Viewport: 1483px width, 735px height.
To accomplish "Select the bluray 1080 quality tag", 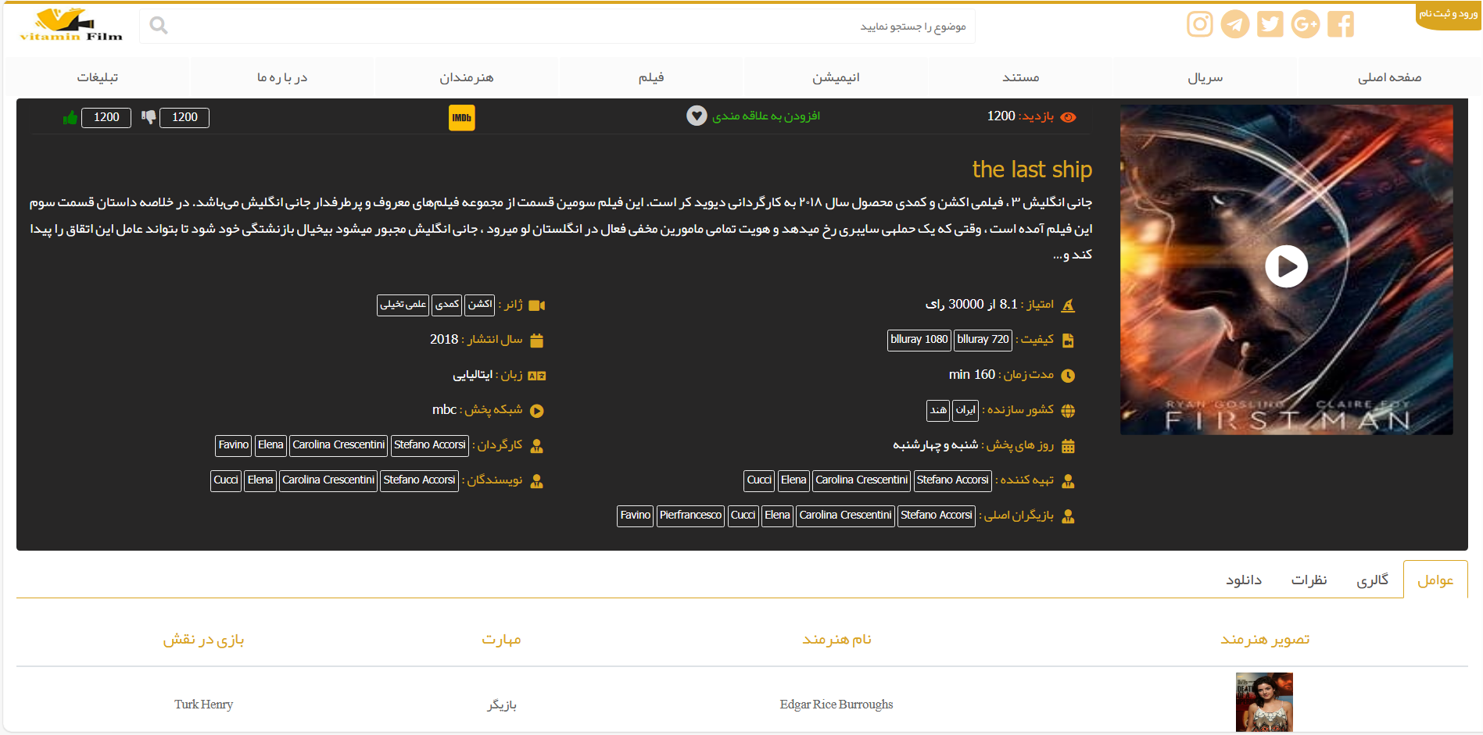I will pos(919,340).
